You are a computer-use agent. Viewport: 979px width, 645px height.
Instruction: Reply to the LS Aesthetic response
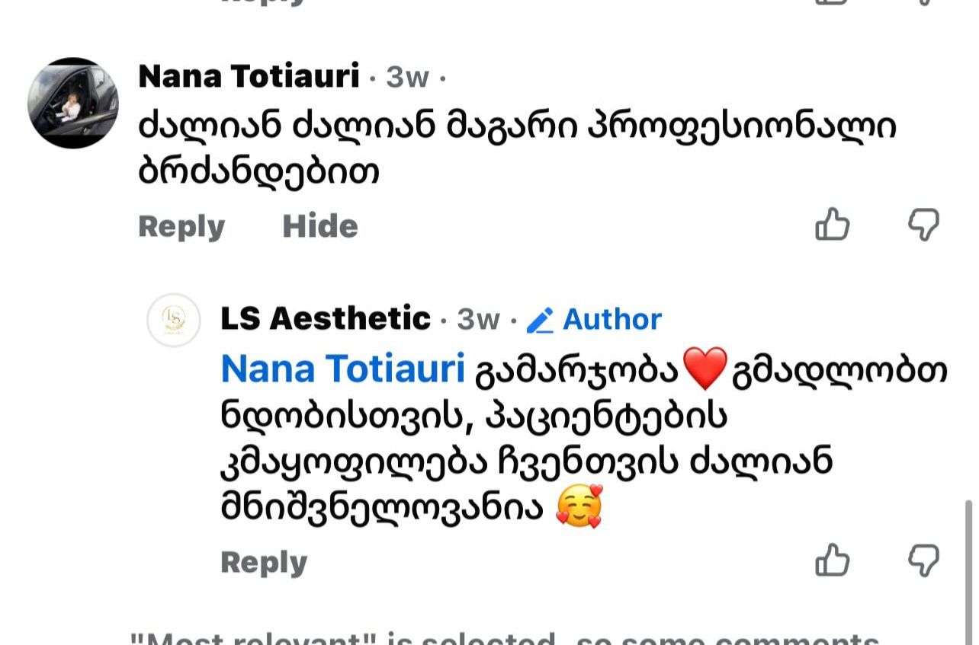pos(264,563)
